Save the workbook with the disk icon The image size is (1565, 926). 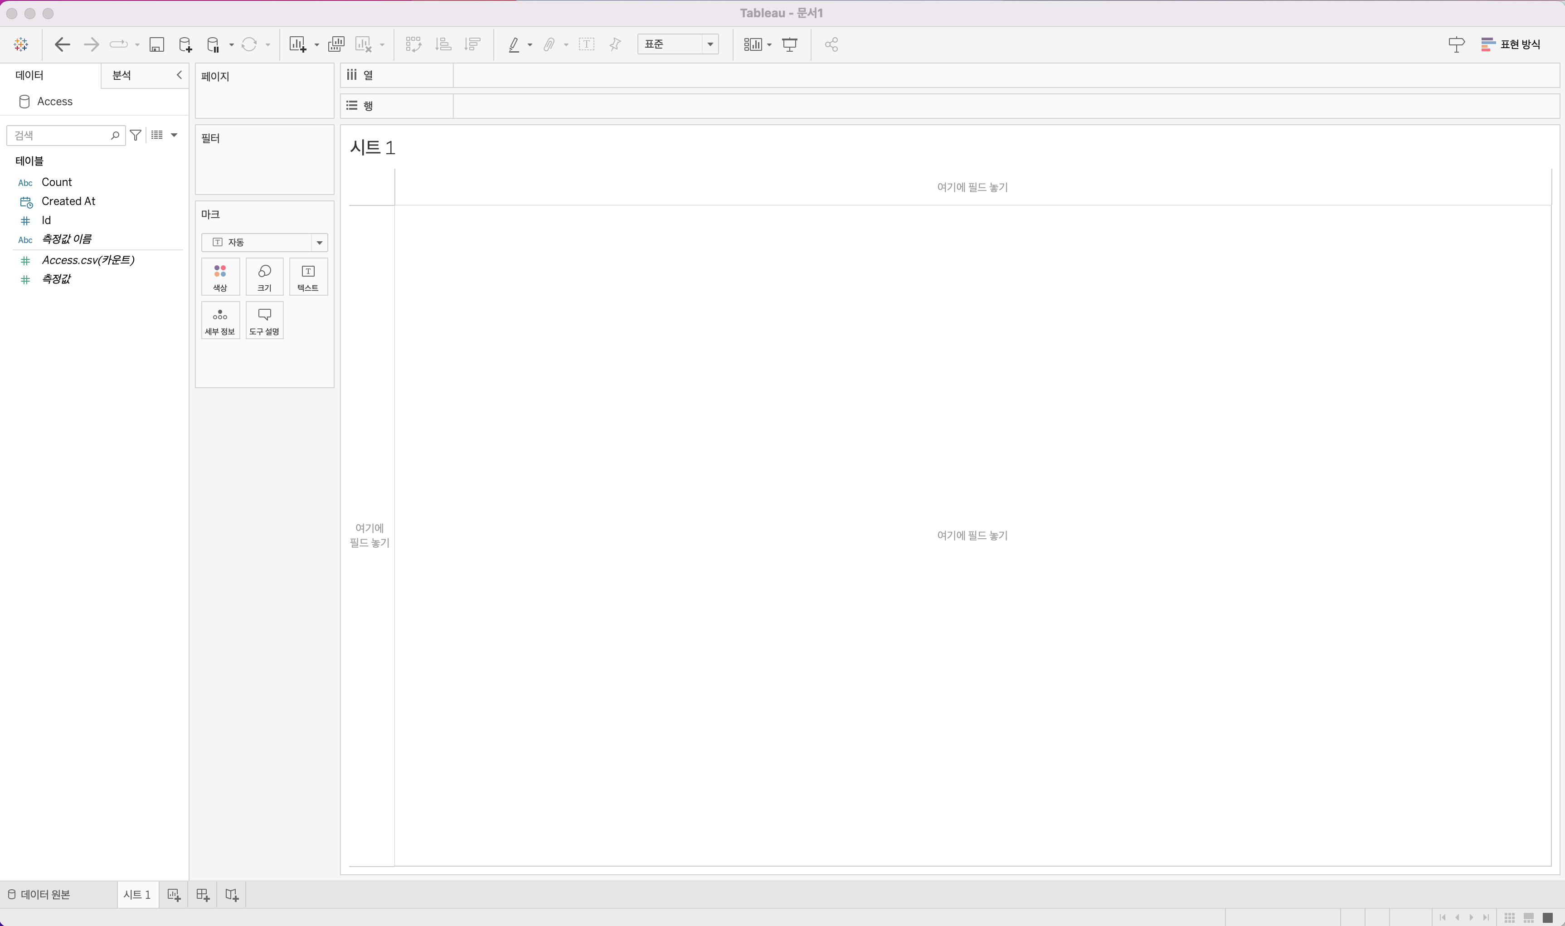click(x=156, y=44)
